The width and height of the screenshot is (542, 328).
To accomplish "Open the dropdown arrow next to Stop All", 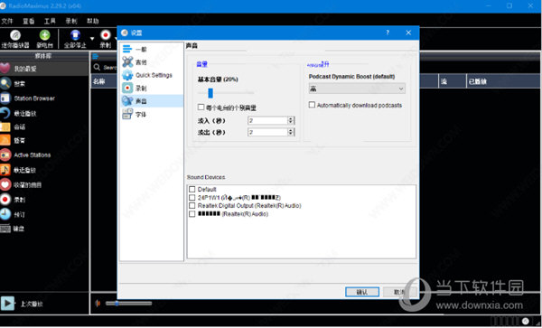I will [92, 38].
